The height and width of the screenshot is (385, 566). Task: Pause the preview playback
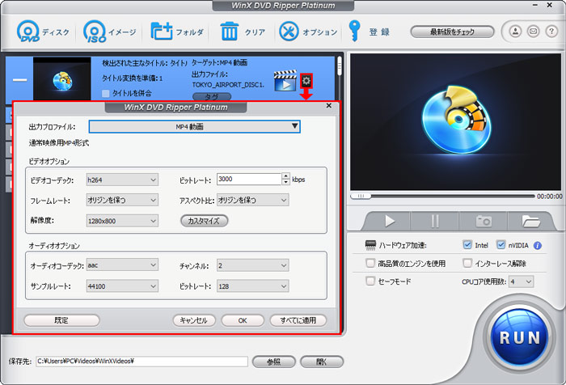coord(435,221)
